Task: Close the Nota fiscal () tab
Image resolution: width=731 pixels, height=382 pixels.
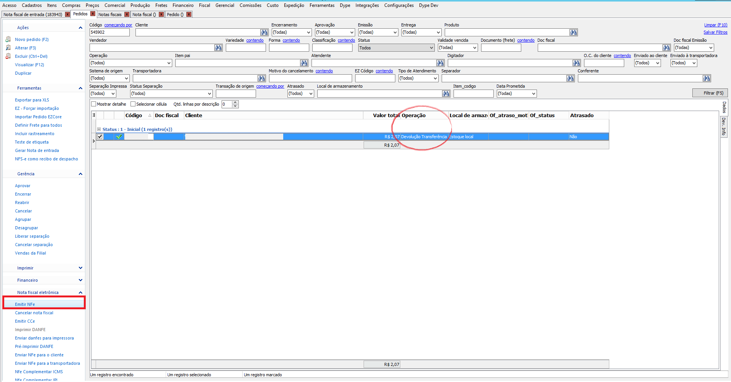Action: 161,15
